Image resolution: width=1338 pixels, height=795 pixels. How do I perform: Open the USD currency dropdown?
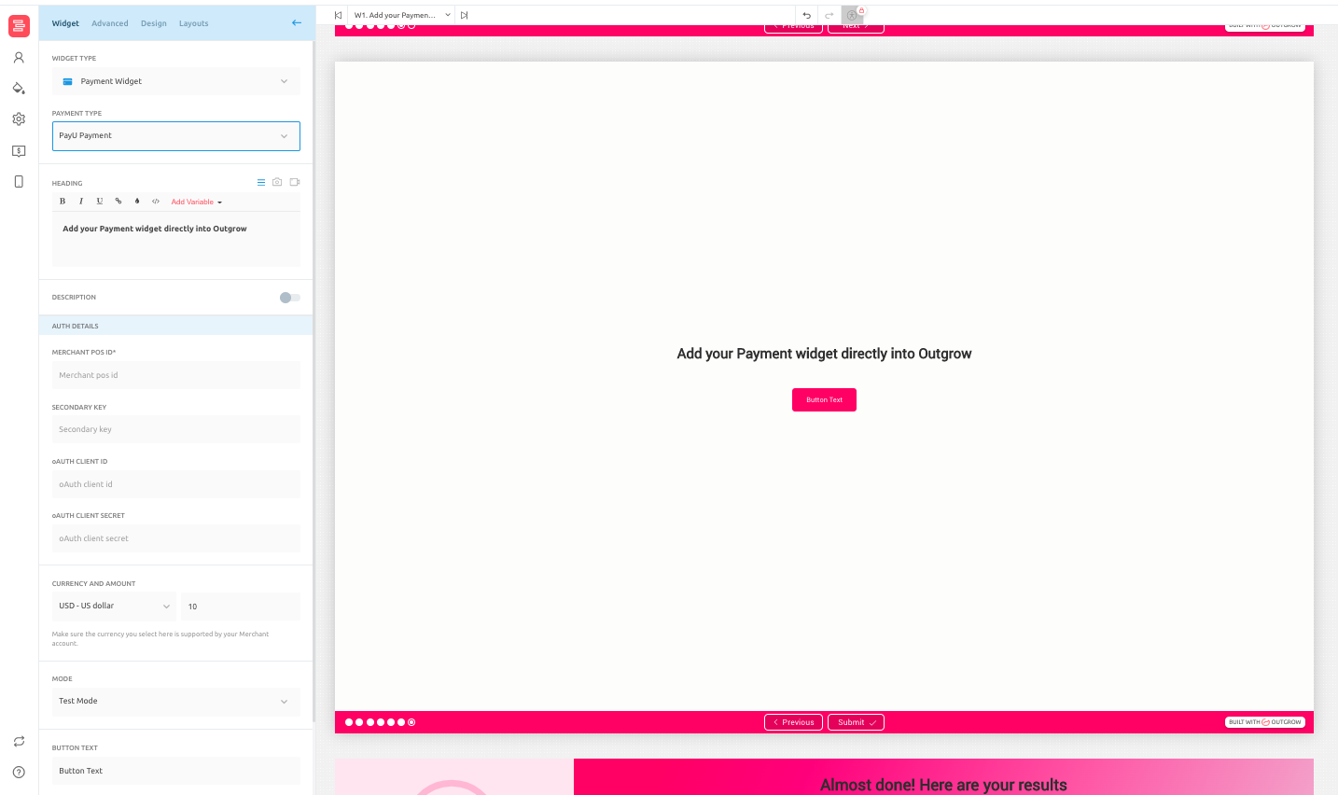coord(114,607)
